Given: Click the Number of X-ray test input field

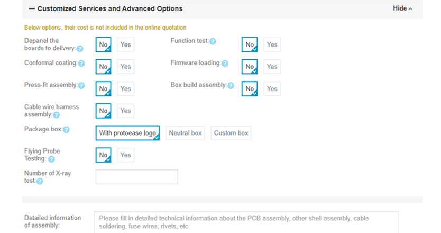Looking at the screenshot, I should 136,177.
